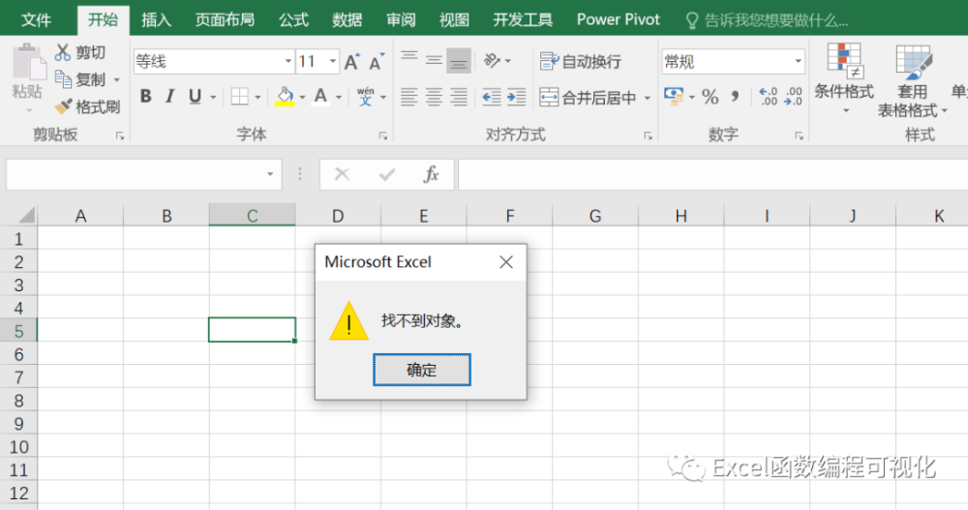The image size is (968, 510).
Task: Click the Decrease Indent icon
Action: point(492,97)
